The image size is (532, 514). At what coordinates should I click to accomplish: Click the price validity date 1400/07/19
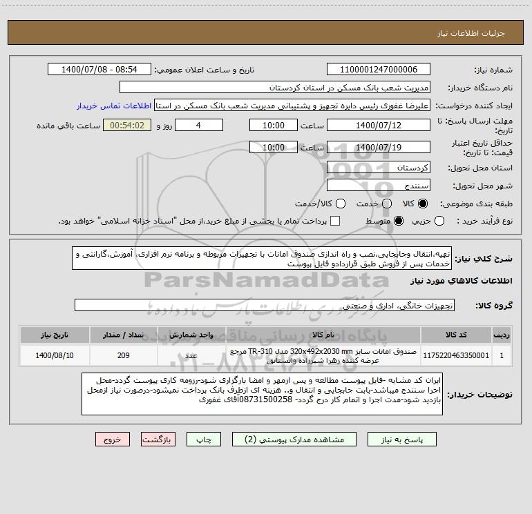pos(379,147)
